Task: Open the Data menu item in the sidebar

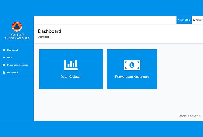Action: click(17, 58)
